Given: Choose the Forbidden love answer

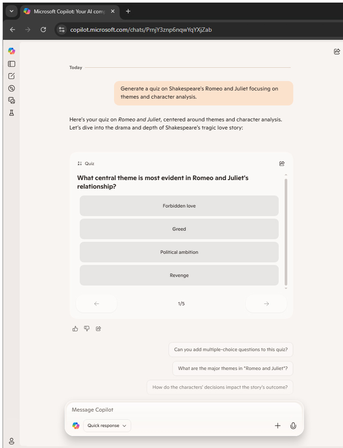Looking at the screenshot, I should pos(179,206).
